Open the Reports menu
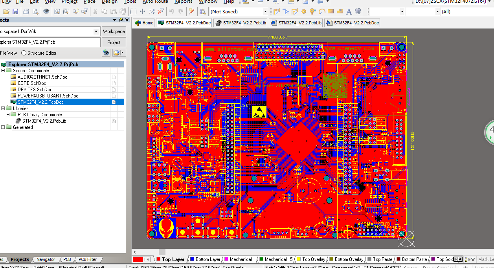 pos(184,2)
